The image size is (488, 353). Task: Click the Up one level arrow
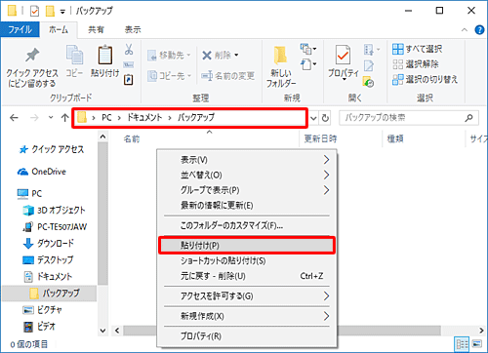tap(64, 118)
